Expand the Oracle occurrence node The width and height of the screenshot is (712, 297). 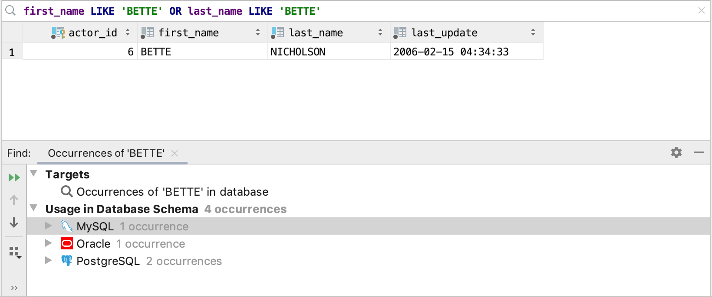tap(49, 243)
